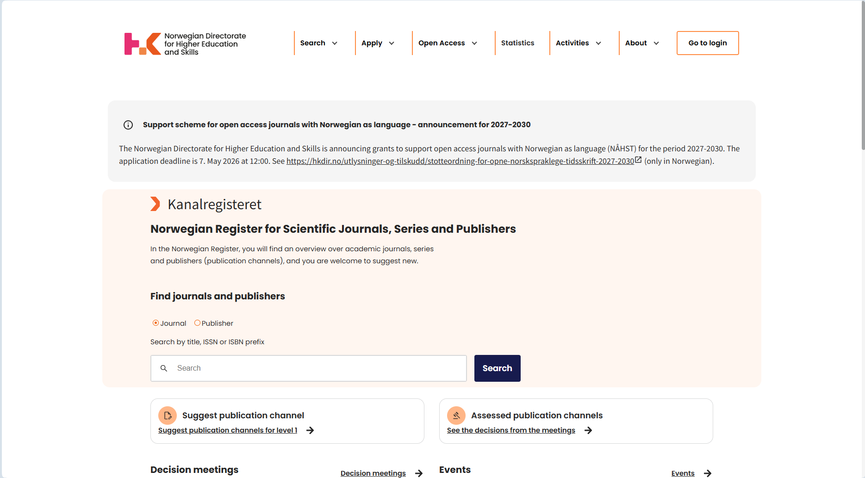
Task: Select the Publisher radio button
Action: 197,323
